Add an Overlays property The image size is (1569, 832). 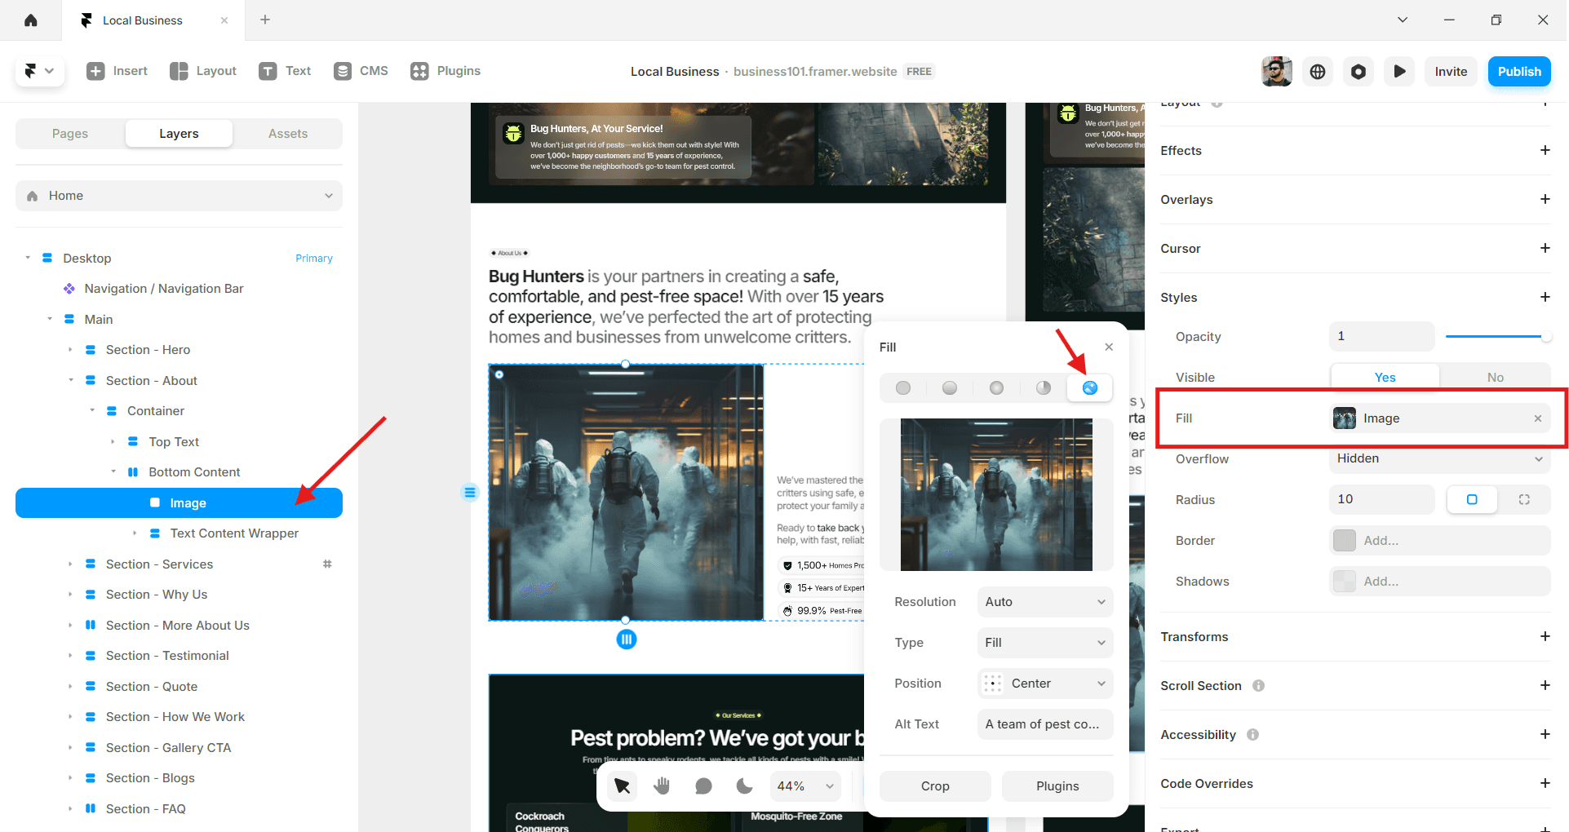[x=1545, y=199]
